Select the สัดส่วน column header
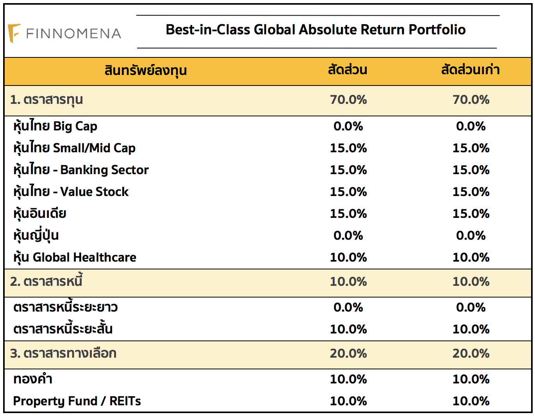The image size is (535, 417). pyautogui.click(x=348, y=70)
